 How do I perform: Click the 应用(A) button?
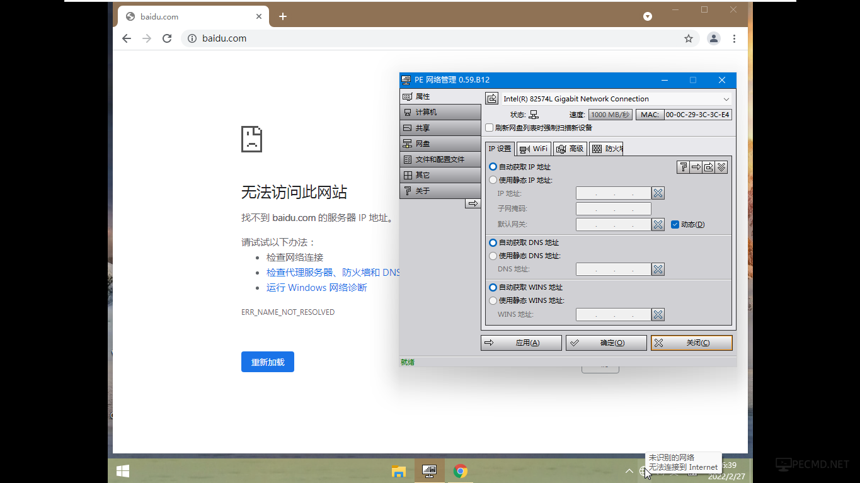[521, 343]
